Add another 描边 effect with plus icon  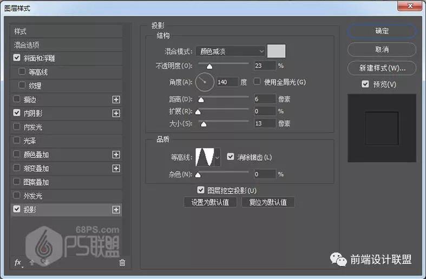coord(116,99)
